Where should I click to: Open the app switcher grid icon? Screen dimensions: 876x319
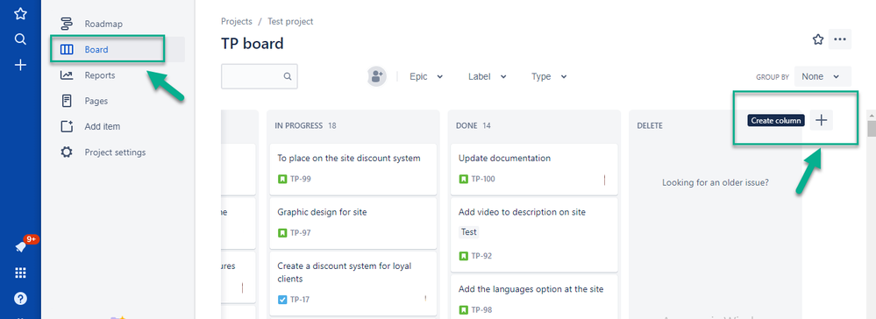pyautogui.click(x=20, y=273)
